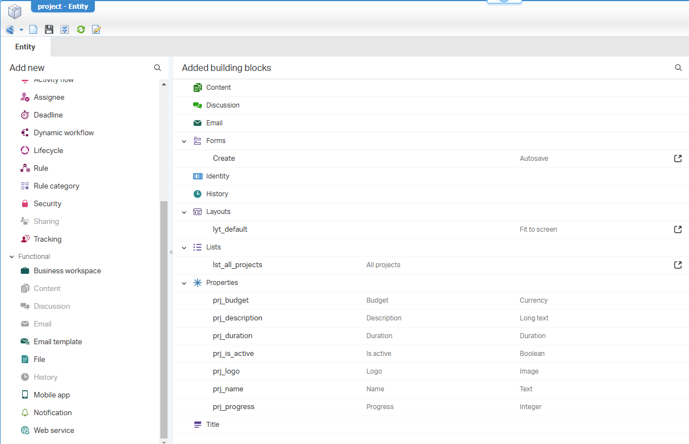Click the notepad with pencil toolbar icon

97,29
